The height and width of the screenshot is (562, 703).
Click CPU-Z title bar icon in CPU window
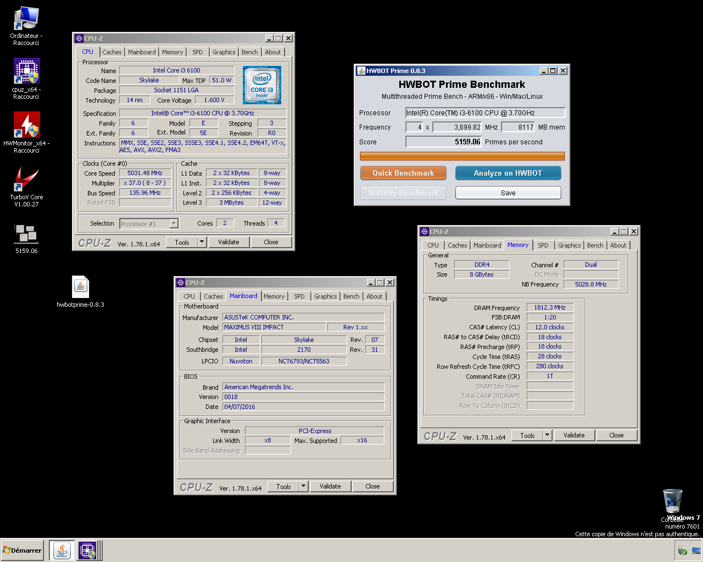(x=79, y=38)
